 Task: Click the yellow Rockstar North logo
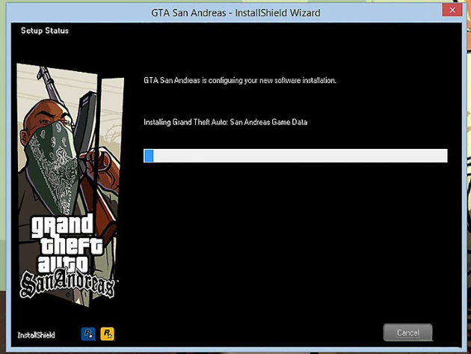click(107, 334)
